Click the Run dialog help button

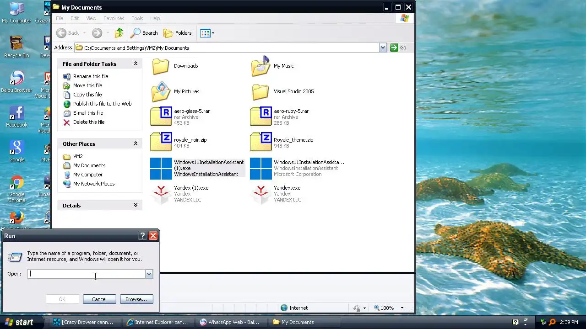click(x=142, y=236)
